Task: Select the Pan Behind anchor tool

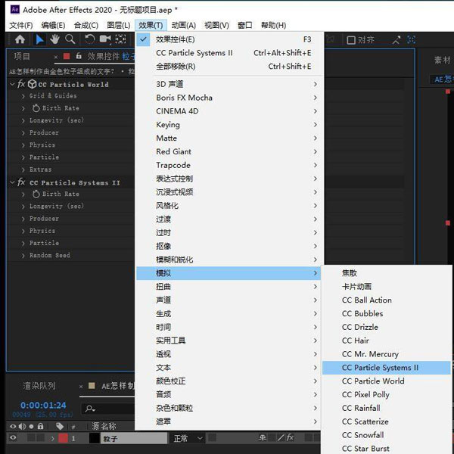Action: 121,39
